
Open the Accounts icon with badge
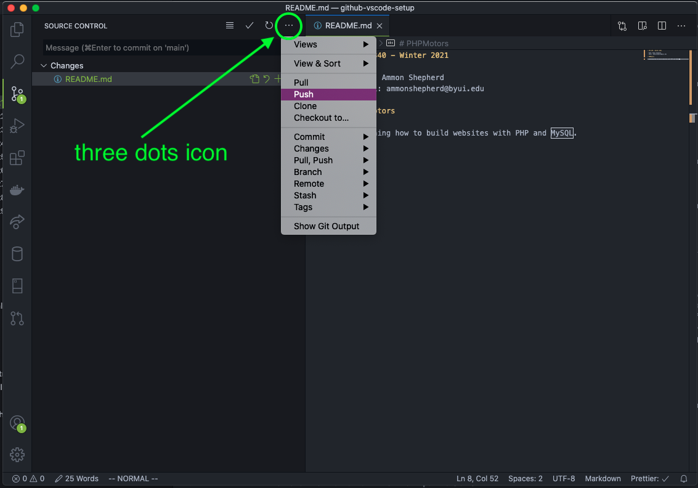coord(17,423)
